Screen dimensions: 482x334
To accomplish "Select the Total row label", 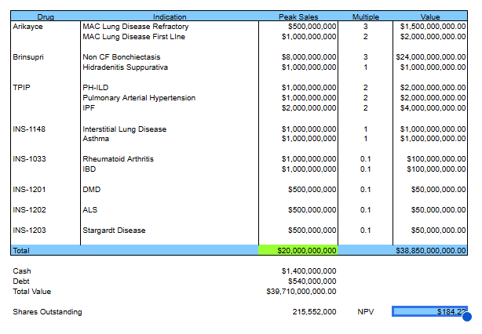I will (x=21, y=251).
